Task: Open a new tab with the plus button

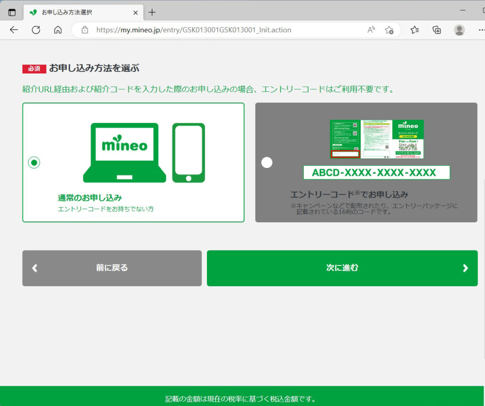Action: [152, 12]
